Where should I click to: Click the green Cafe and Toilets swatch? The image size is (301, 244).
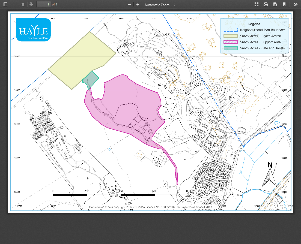(231, 48)
